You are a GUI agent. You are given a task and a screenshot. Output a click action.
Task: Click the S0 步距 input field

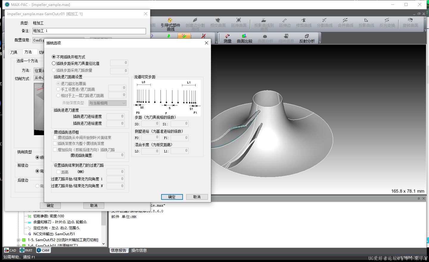[150, 124]
